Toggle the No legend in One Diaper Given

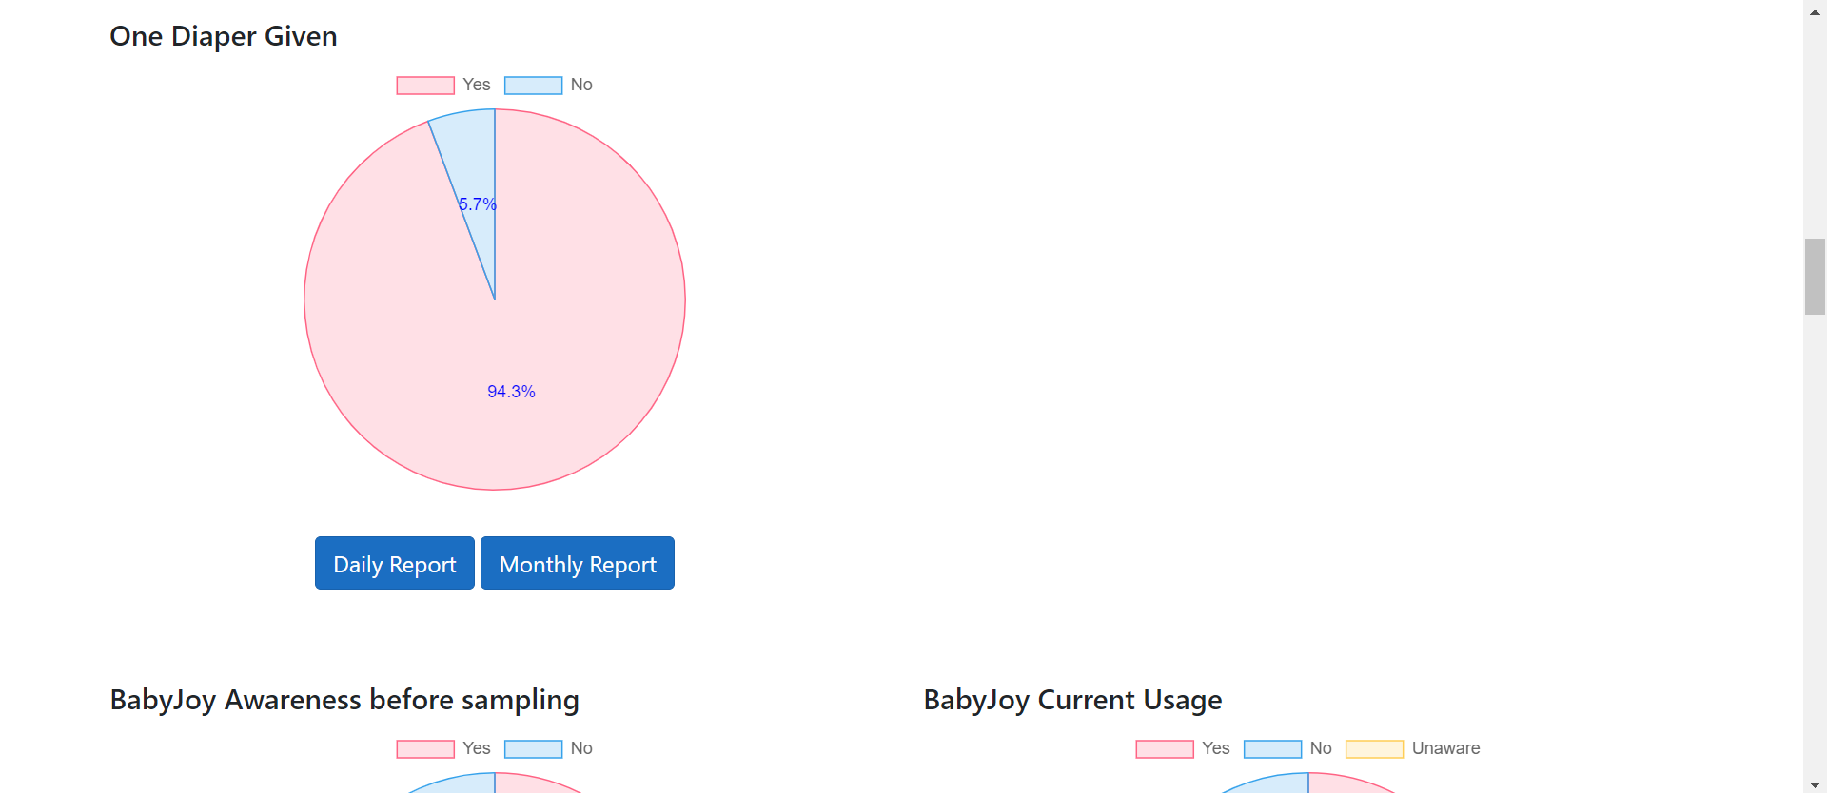[548, 85]
